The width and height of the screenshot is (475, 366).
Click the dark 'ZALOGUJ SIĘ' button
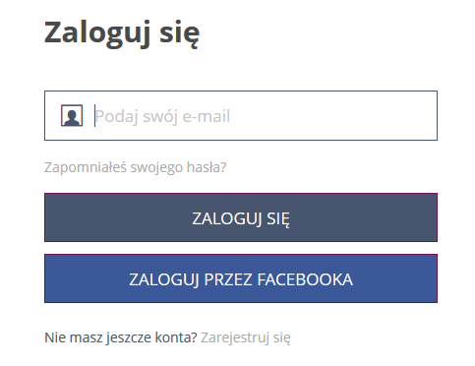[241, 217]
